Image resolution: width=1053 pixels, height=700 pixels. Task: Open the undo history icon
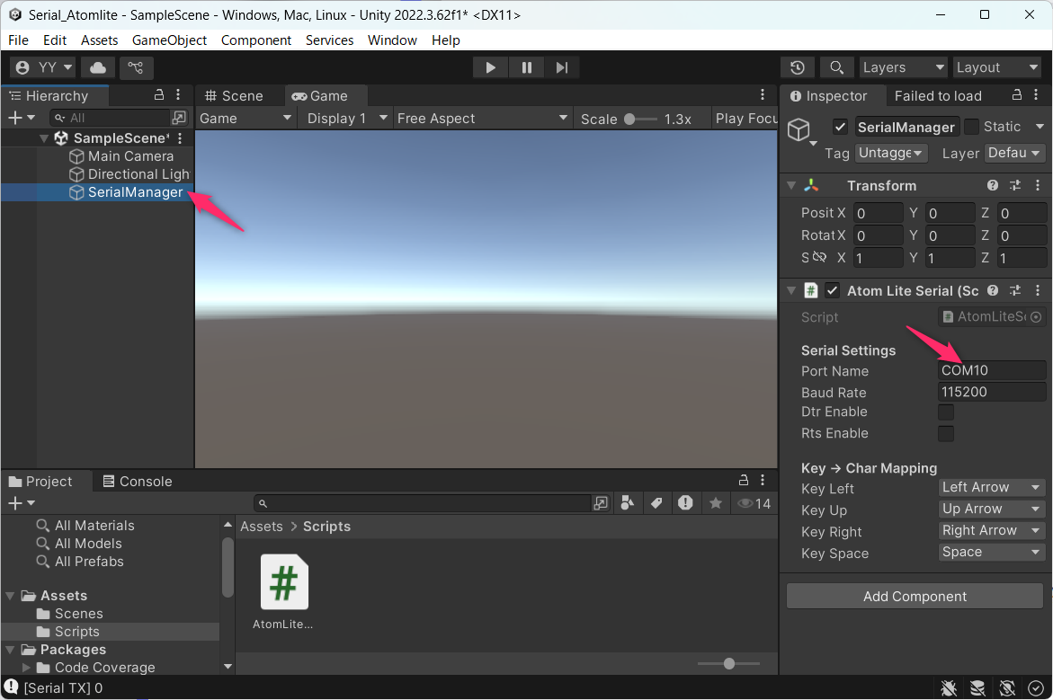[798, 67]
